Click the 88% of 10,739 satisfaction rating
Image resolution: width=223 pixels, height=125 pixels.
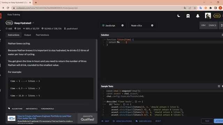tap(31, 28)
